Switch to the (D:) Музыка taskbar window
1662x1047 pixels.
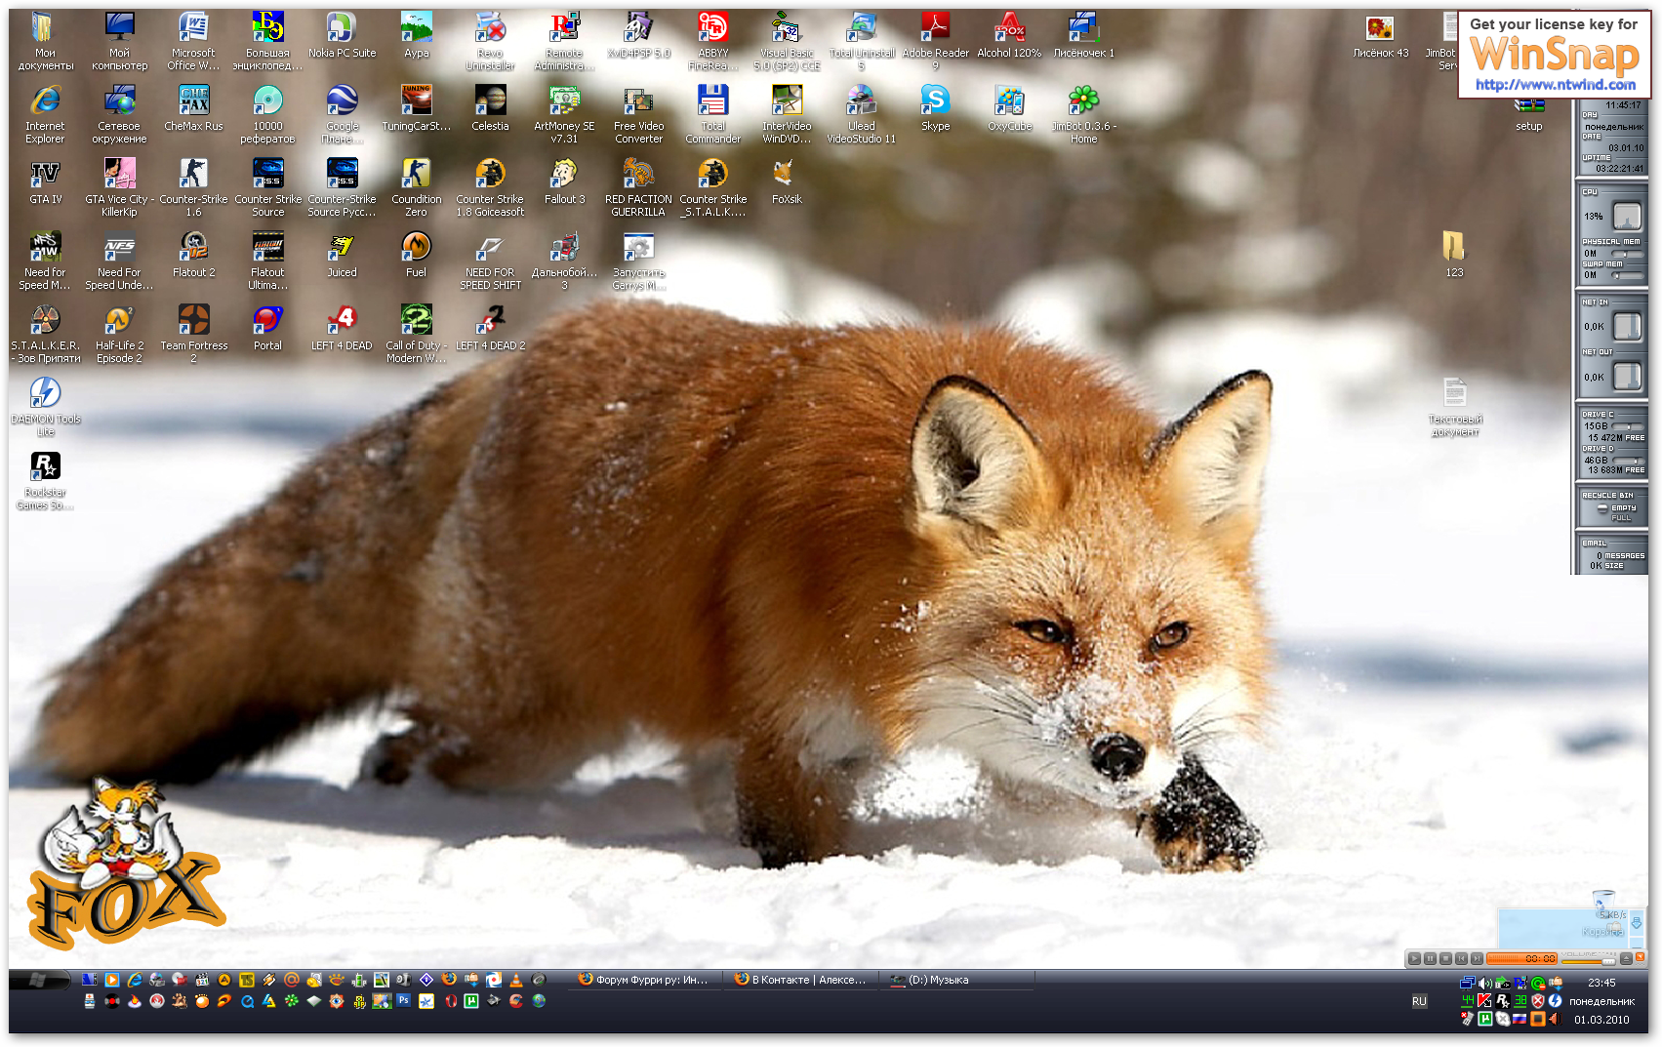pos(937,980)
